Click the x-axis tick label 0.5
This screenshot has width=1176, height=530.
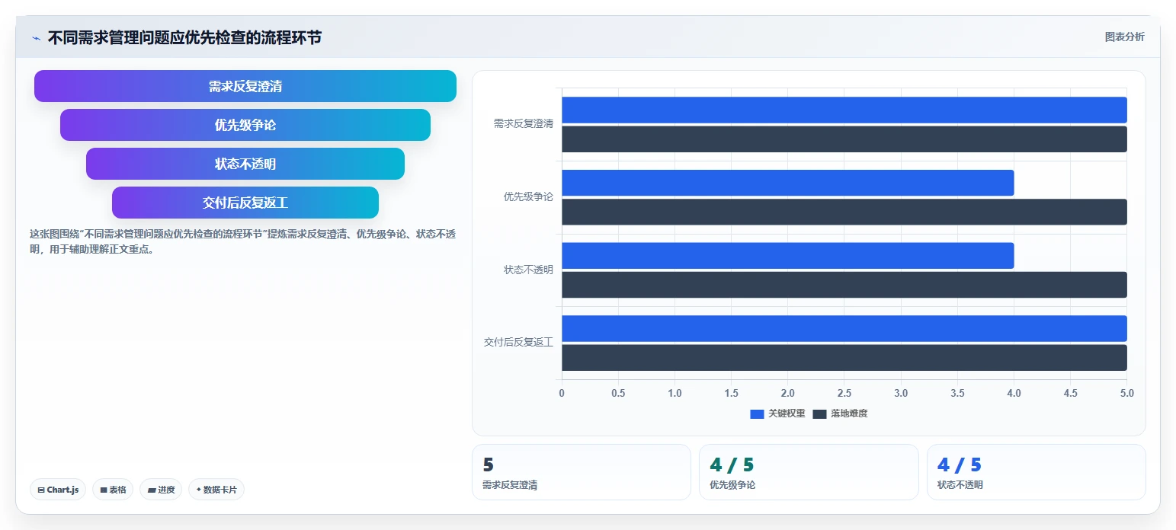point(618,394)
